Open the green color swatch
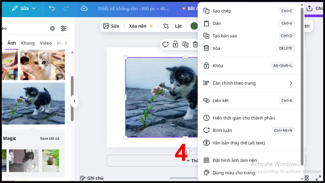This screenshot has height=183, width=325. click(x=194, y=26)
